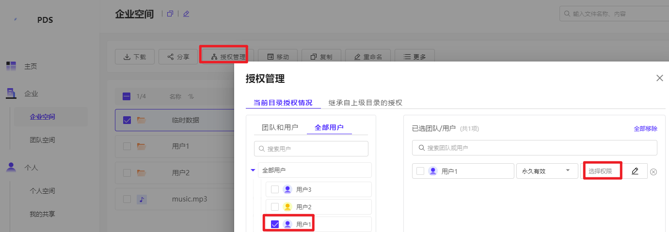Click the folder icon of 临时数据
This screenshot has height=232, width=669.
point(142,120)
